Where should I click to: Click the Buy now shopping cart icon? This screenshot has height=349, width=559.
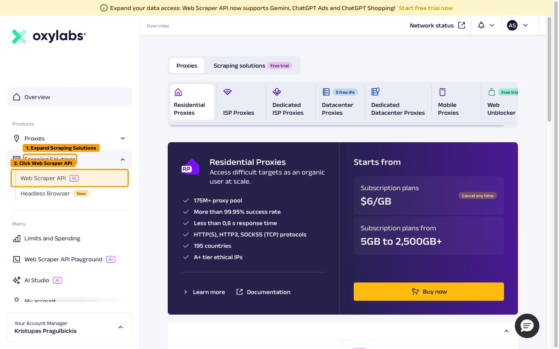[415, 291]
